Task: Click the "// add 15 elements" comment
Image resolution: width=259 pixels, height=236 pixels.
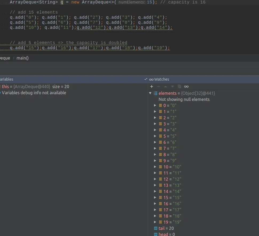Action: click(x=34, y=12)
